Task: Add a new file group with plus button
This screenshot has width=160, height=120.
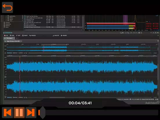Action: coord(17,38)
